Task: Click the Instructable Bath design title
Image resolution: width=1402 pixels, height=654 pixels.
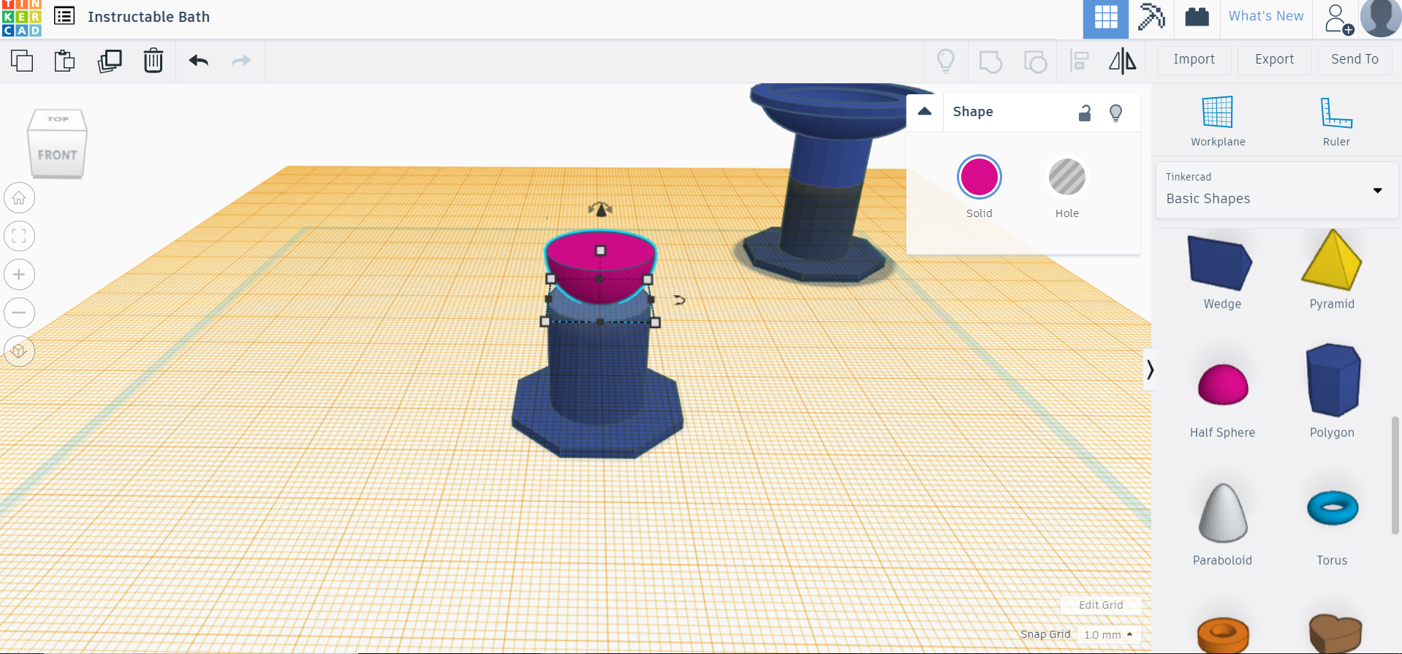Action: (148, 17)
